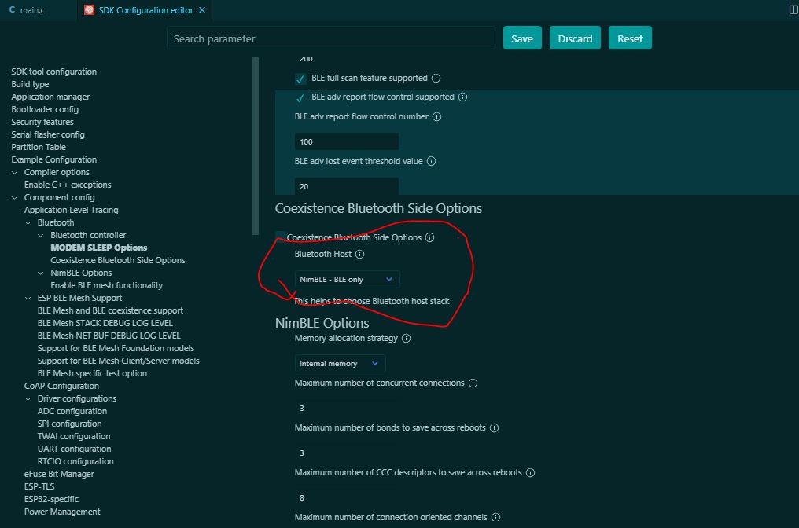
Task: Click inside the Search parameter field
Action: [x=330, y=37]
